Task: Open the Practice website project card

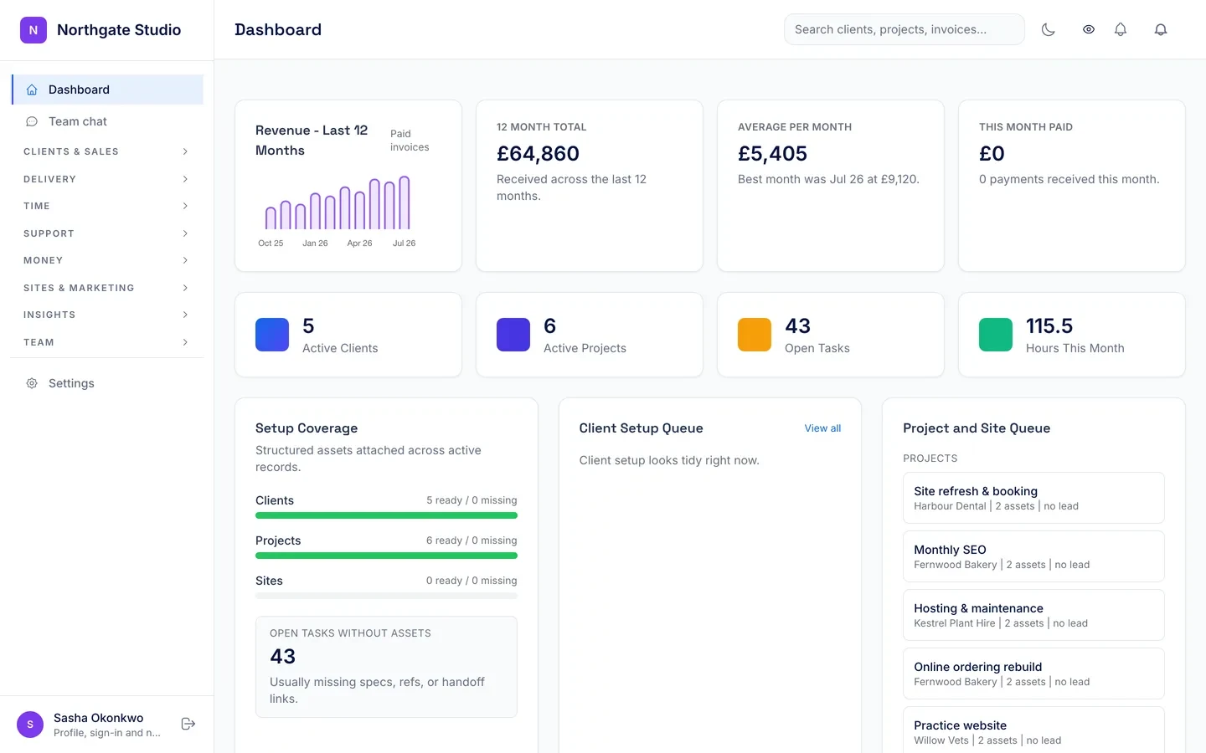Action: tap(1033, 730)
